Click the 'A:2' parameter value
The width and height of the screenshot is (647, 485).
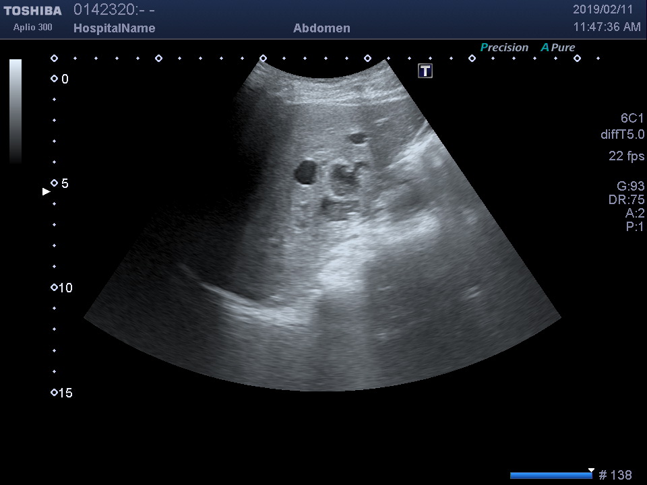coord(635,213)
